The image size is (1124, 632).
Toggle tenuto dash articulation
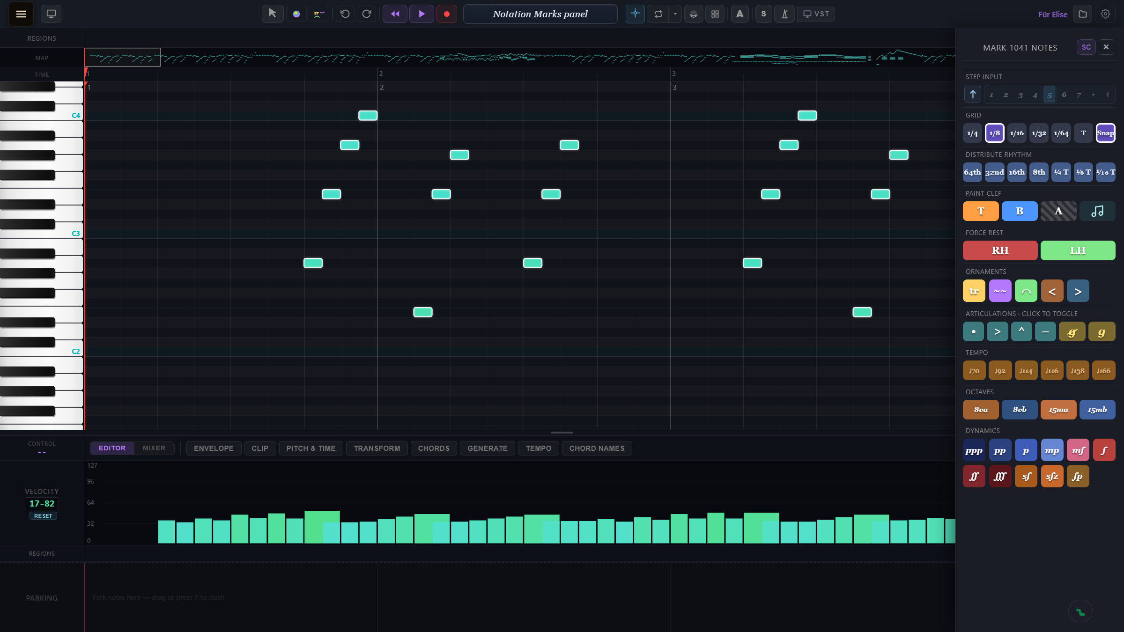1045,332
